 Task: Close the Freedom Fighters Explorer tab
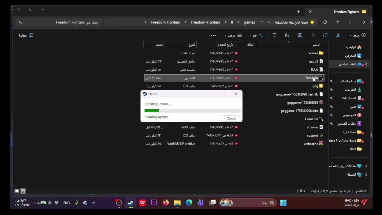(x=310, y=12)
